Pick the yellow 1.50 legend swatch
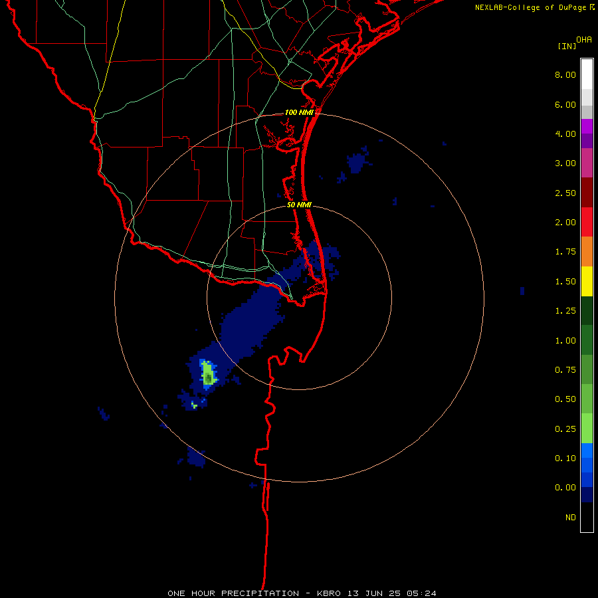 click(587, 281)
